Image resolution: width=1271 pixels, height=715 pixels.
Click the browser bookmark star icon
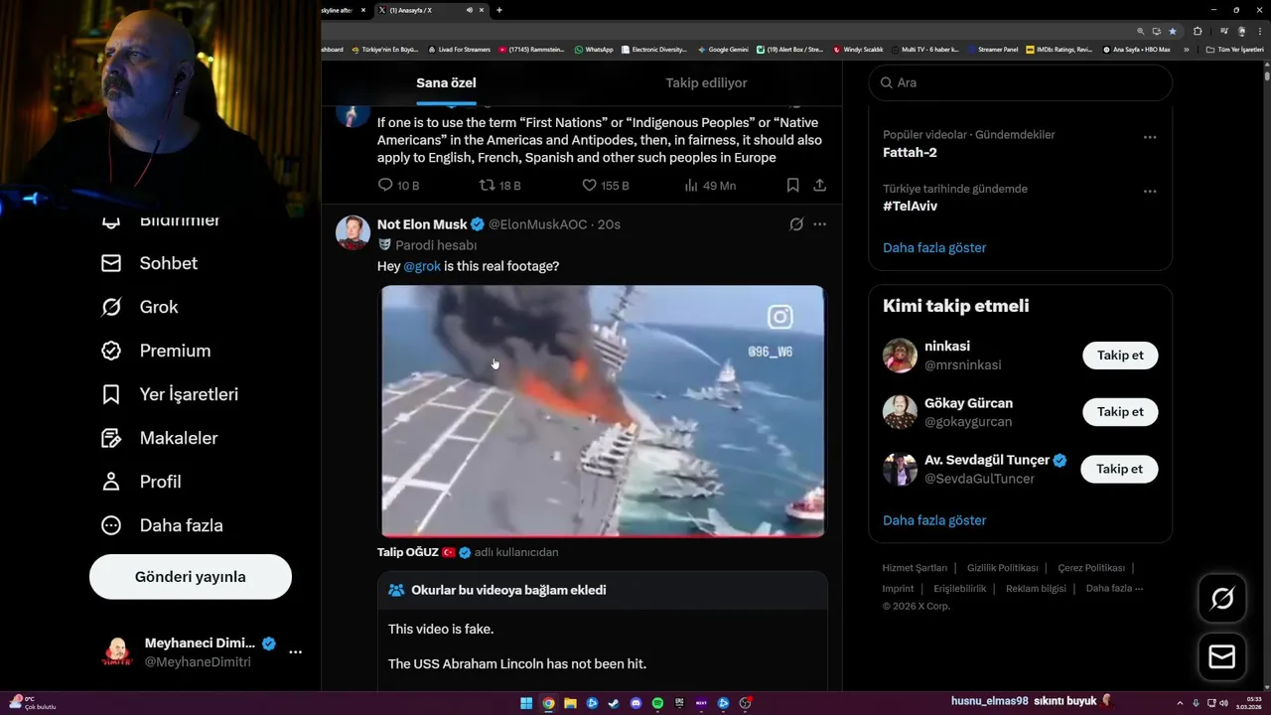coord(1172,31)
